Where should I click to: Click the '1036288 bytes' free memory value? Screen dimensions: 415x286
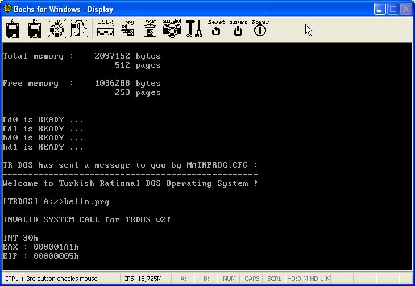point(127,84)
